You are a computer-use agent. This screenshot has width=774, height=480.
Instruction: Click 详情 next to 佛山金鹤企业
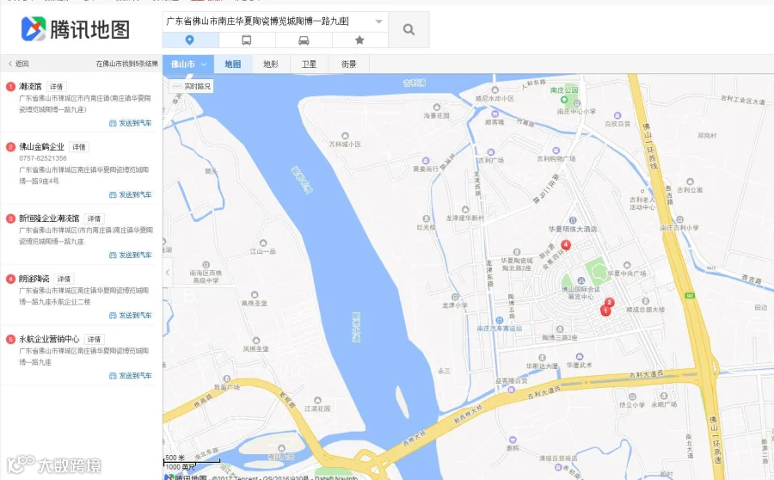[79, 146]
